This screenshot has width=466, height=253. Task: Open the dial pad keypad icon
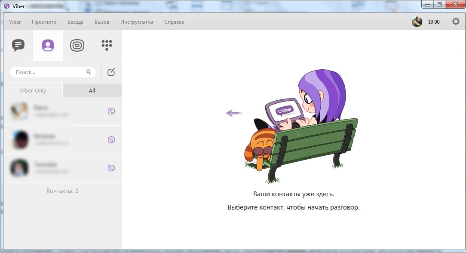pyautogui.click(x=107, y=45)
